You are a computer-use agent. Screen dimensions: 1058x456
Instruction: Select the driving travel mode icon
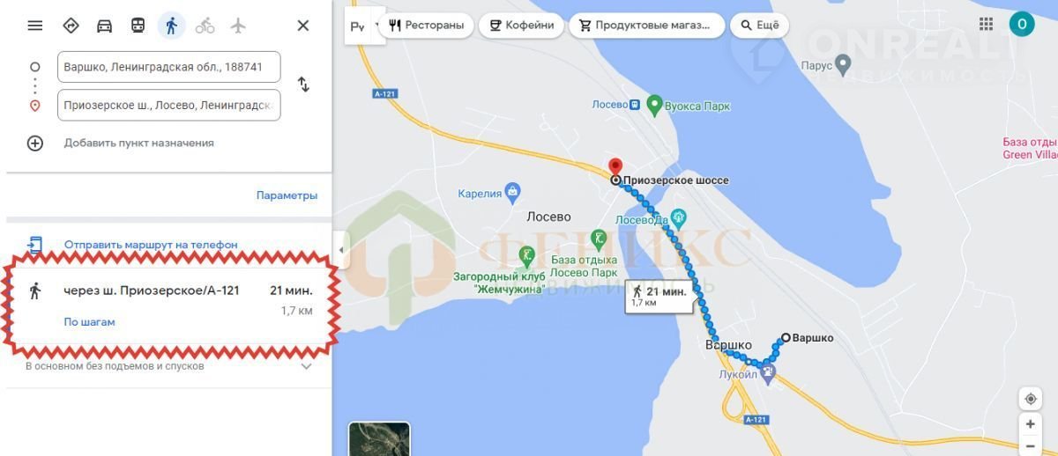104,26
